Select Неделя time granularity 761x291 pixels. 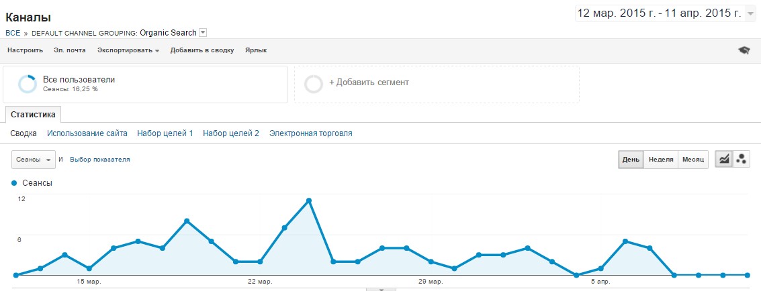(x=660, y=160)
